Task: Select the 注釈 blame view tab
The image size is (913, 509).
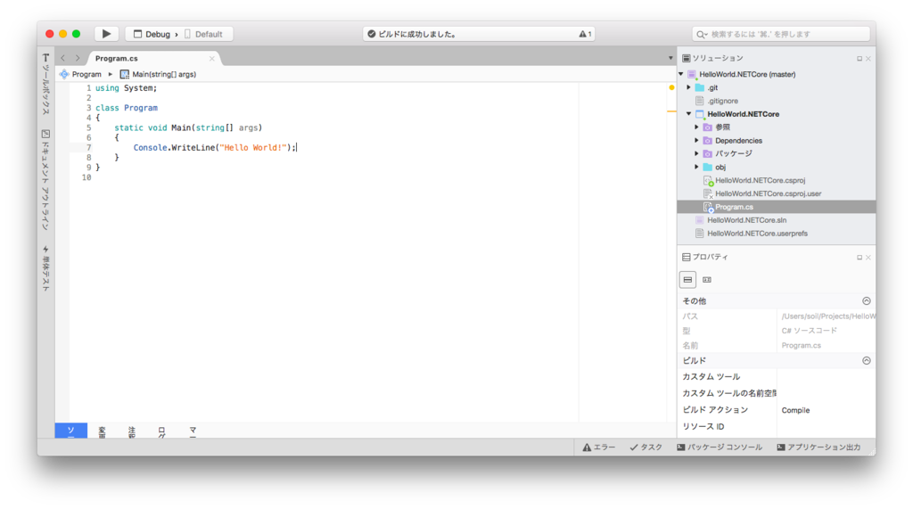Action: click(x=132, y=431)
